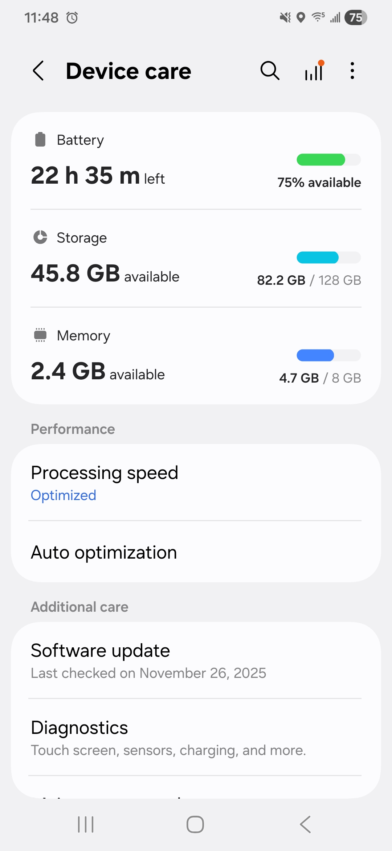Tap the alarm icon in status bar

click(72, 17)
